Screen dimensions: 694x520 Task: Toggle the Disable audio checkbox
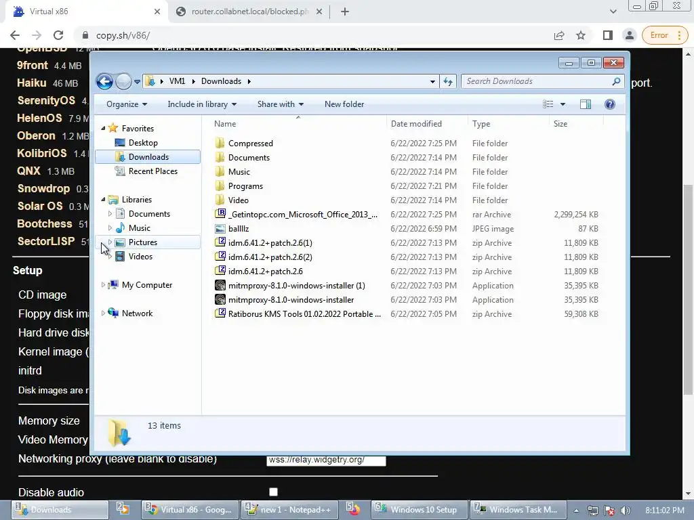coord(274,492)
